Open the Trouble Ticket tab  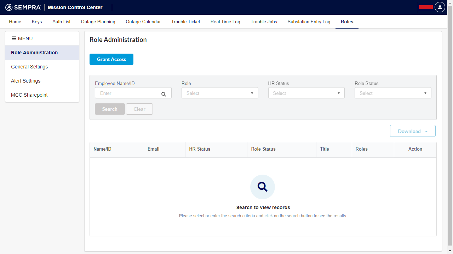pos(185,22)
